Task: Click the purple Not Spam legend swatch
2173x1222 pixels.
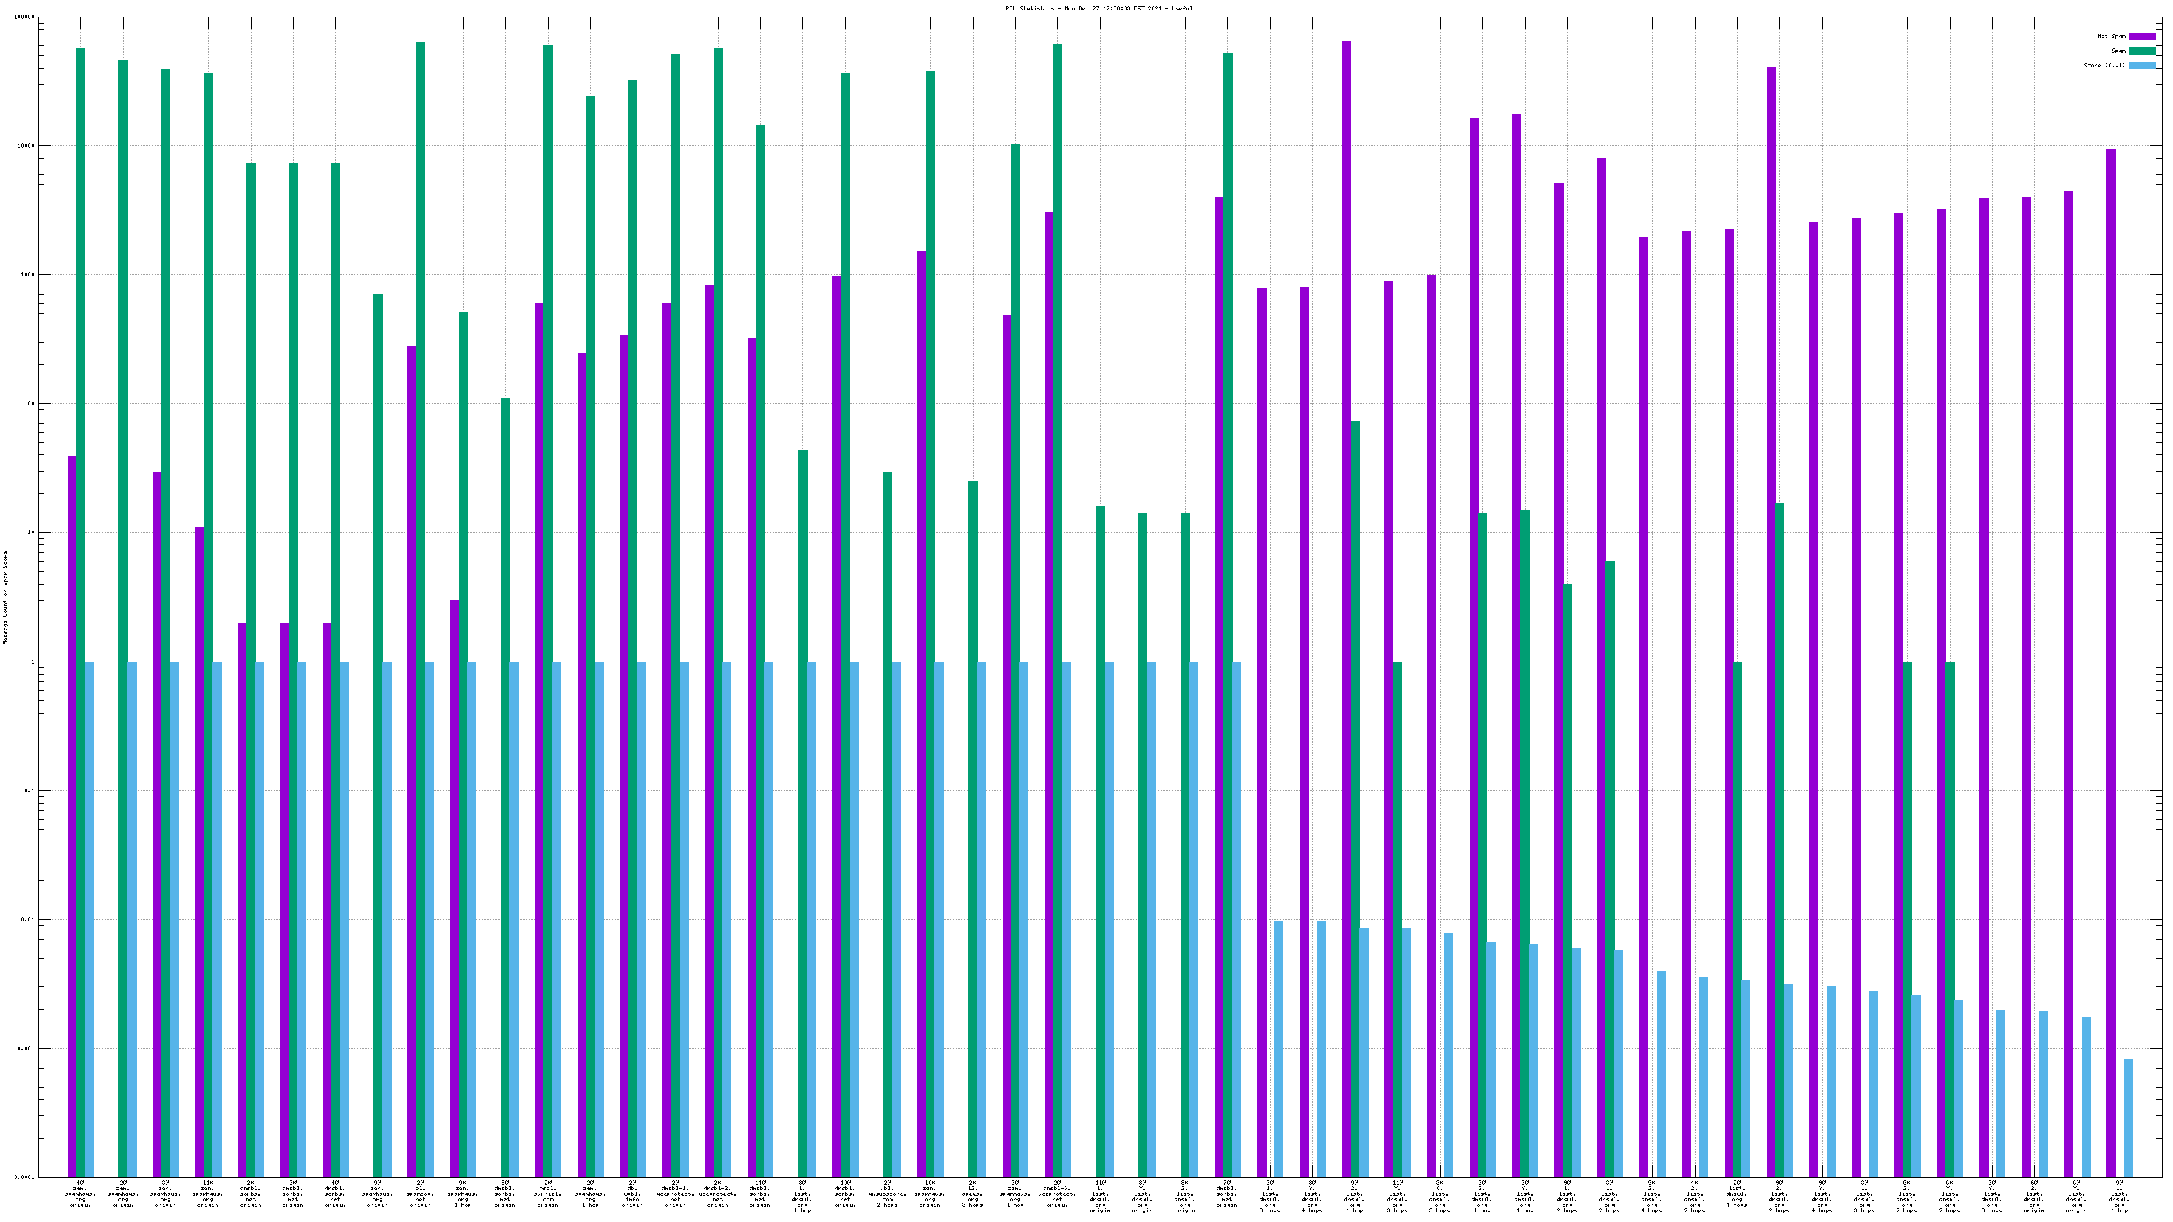Action: coord(2142,36)
